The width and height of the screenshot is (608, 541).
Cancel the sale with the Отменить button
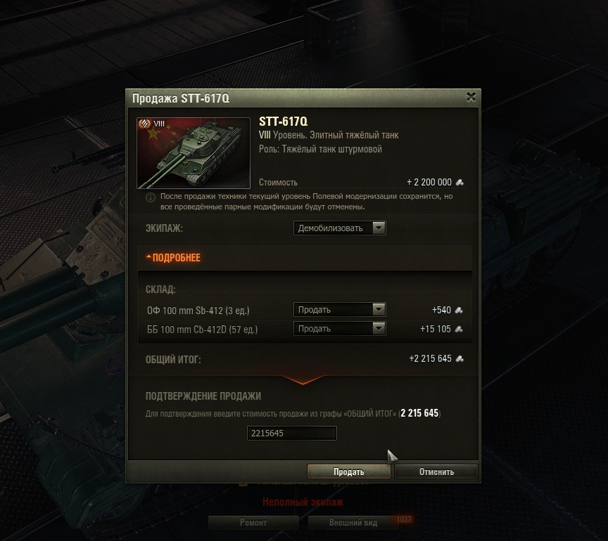(x=436, y=471)
